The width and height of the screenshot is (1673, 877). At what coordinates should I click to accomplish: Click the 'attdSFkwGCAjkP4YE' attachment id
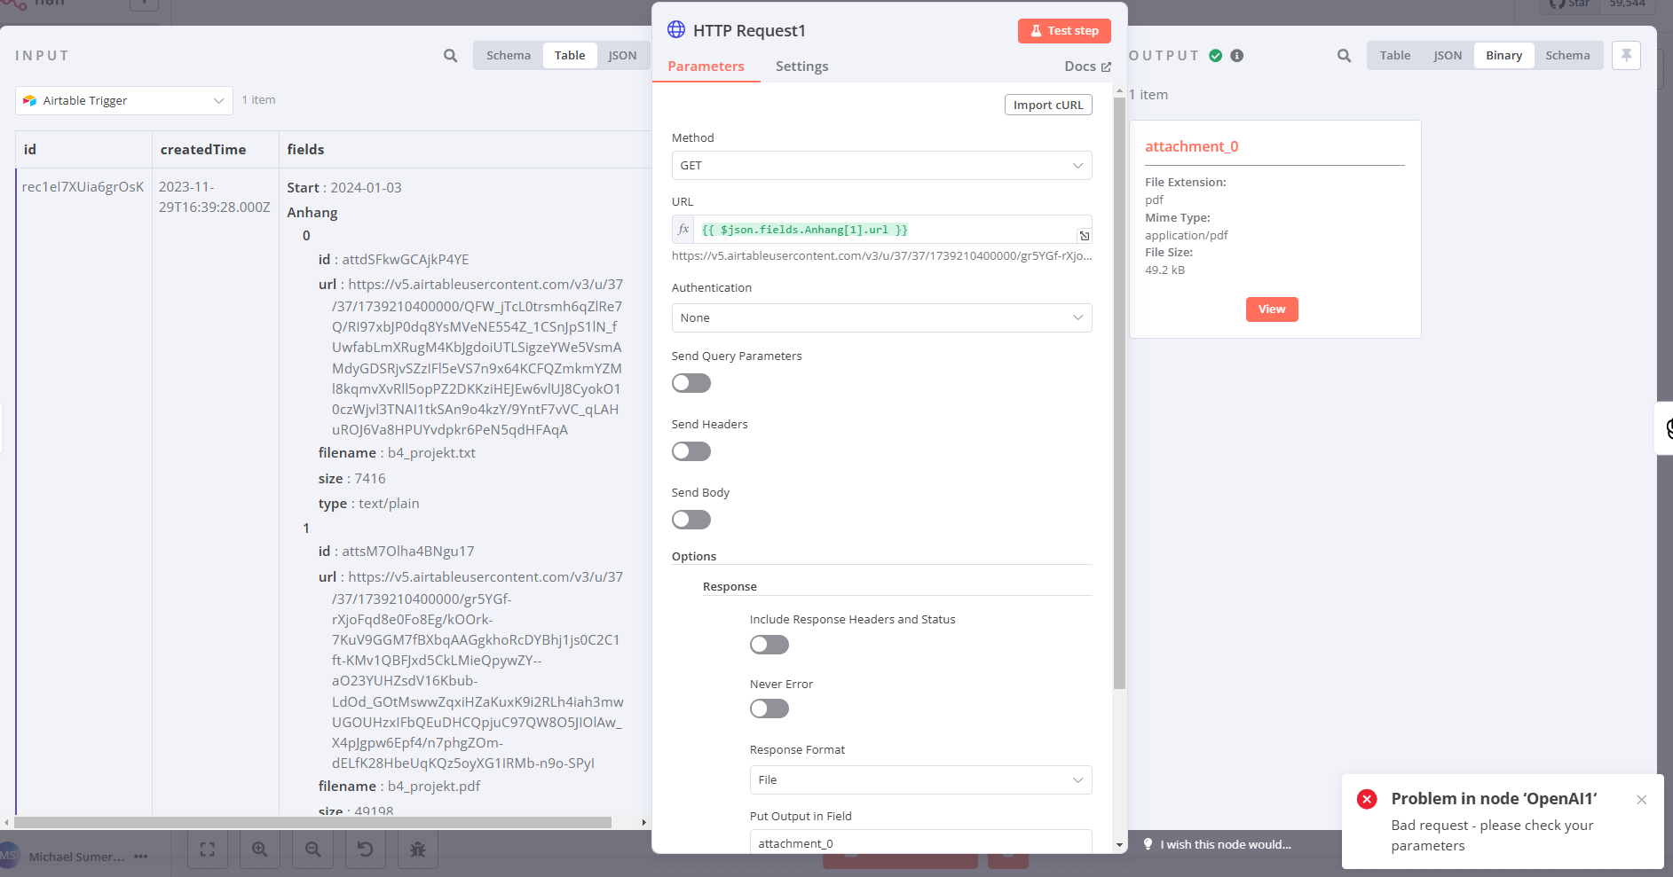pos(406,260)
